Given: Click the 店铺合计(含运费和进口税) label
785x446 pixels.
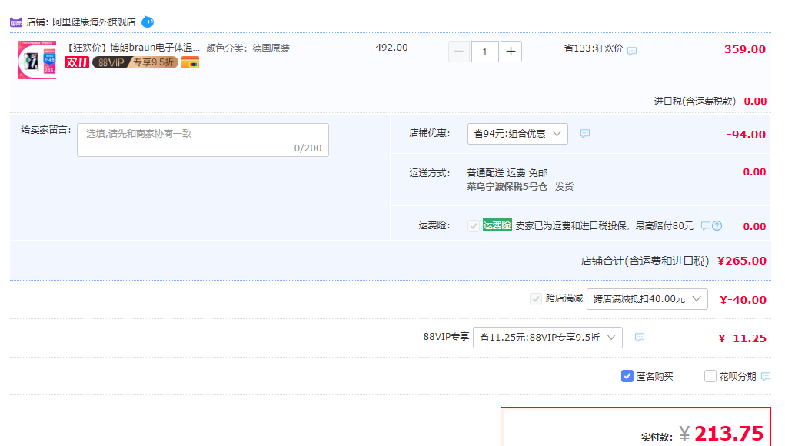Looking at the screenshot, I should tap(645, 261).
